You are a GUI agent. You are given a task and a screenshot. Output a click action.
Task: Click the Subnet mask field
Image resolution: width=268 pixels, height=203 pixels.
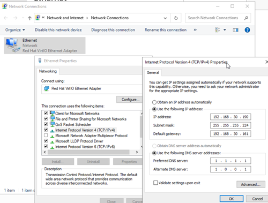[230, 125]
